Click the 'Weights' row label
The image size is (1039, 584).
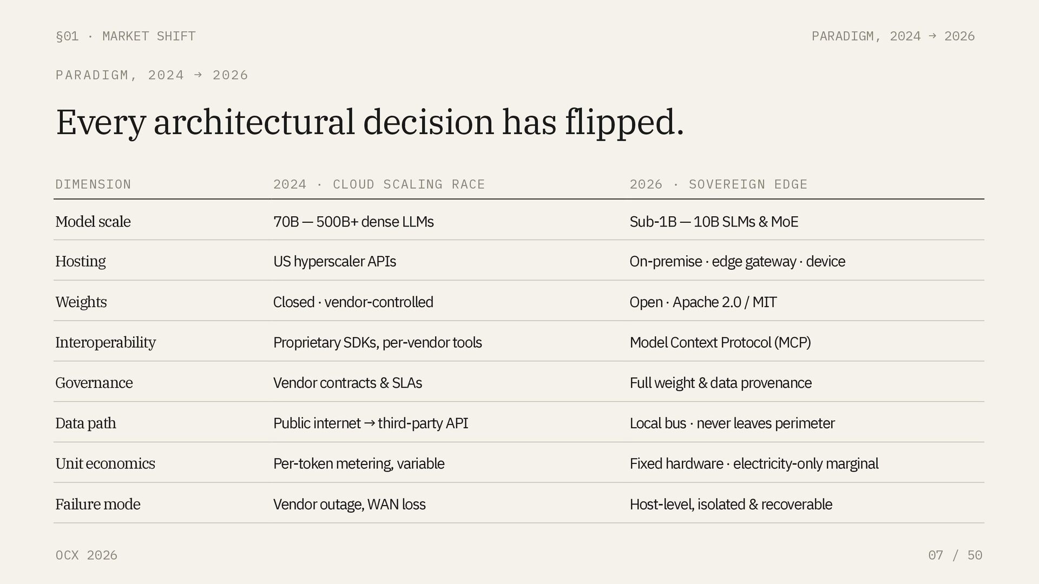tap(81, 302)
